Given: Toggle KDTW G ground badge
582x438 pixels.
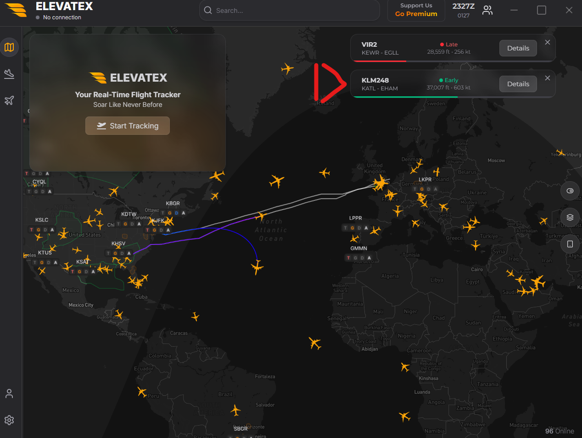Looking at the screenshot, I should tap(125, 224).
